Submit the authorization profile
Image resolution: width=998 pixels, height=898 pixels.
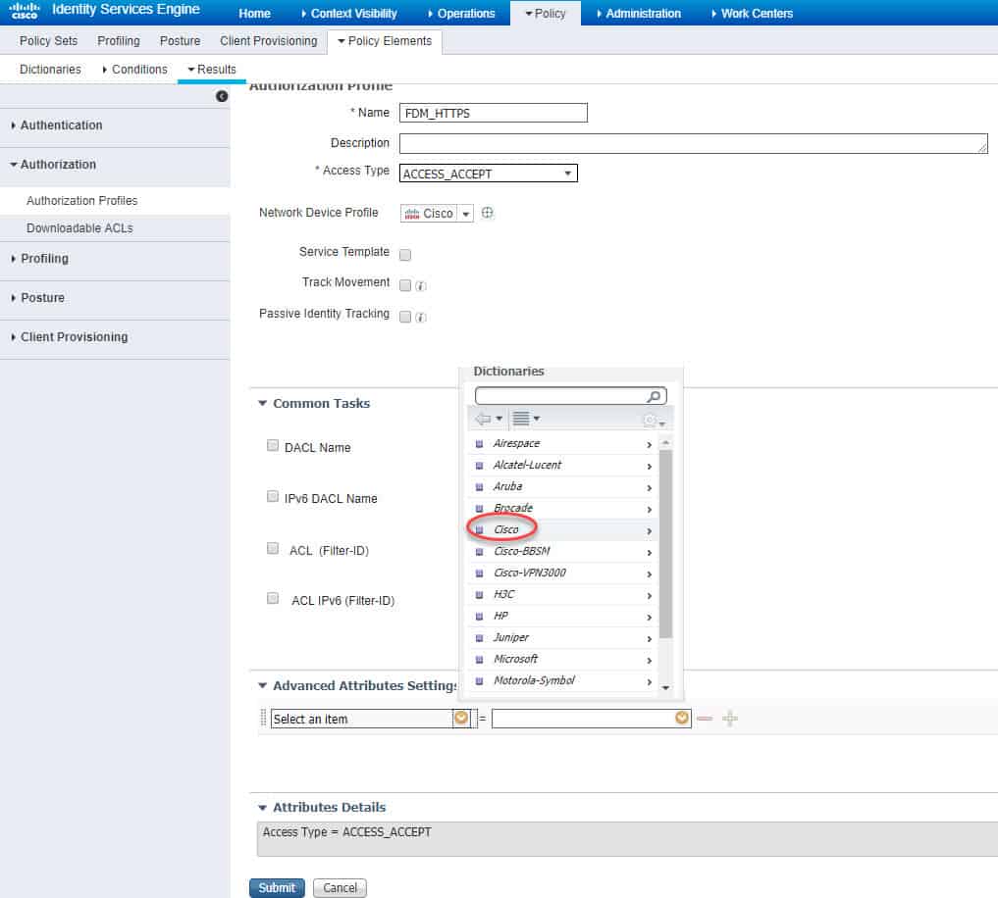(x=277, y=888)
